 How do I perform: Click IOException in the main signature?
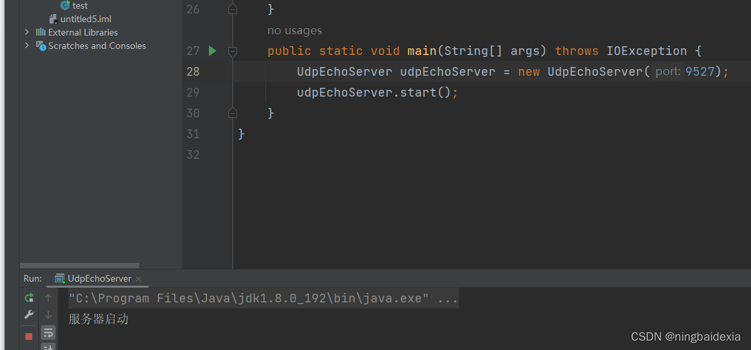click(646, 52)
